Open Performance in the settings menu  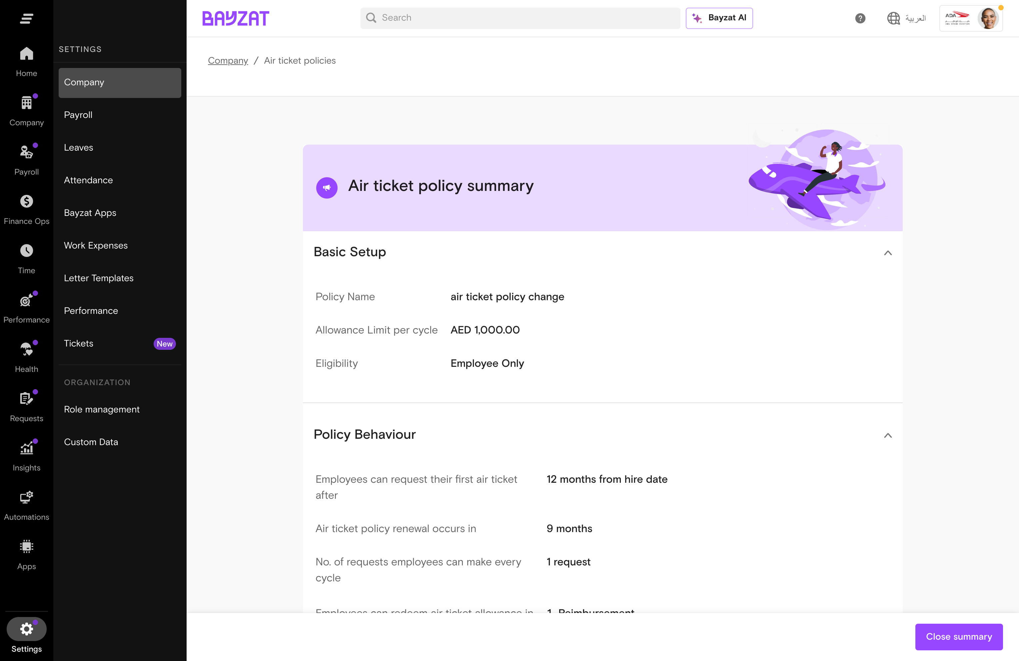click(x=120, y=311)
